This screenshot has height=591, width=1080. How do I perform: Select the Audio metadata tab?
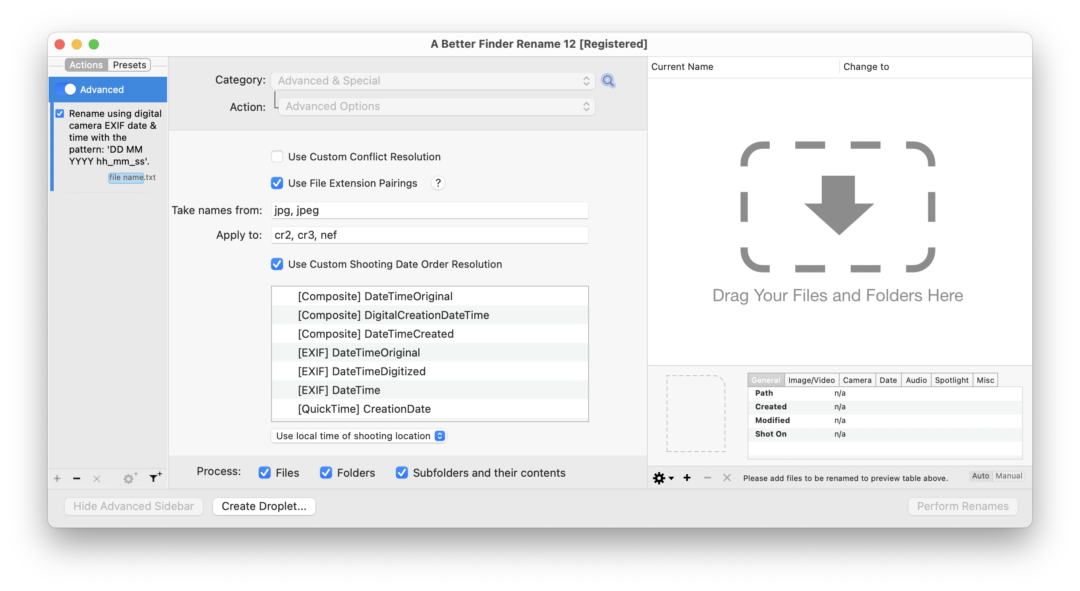pyautogui.click(x=916, y=380)
